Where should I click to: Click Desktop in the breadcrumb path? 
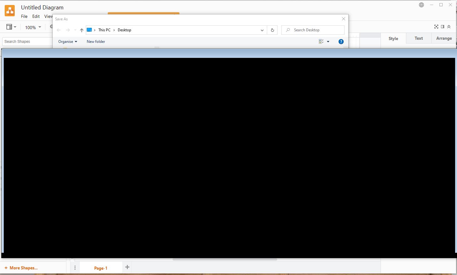pos(124,30)
